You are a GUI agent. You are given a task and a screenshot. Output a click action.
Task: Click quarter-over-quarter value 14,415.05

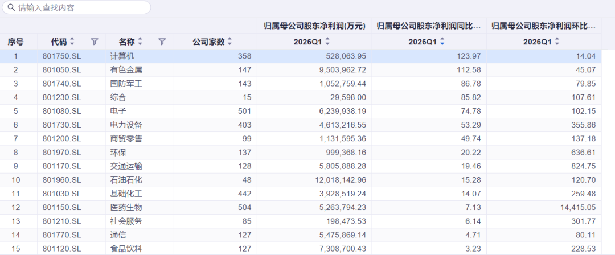click(579, 208)
